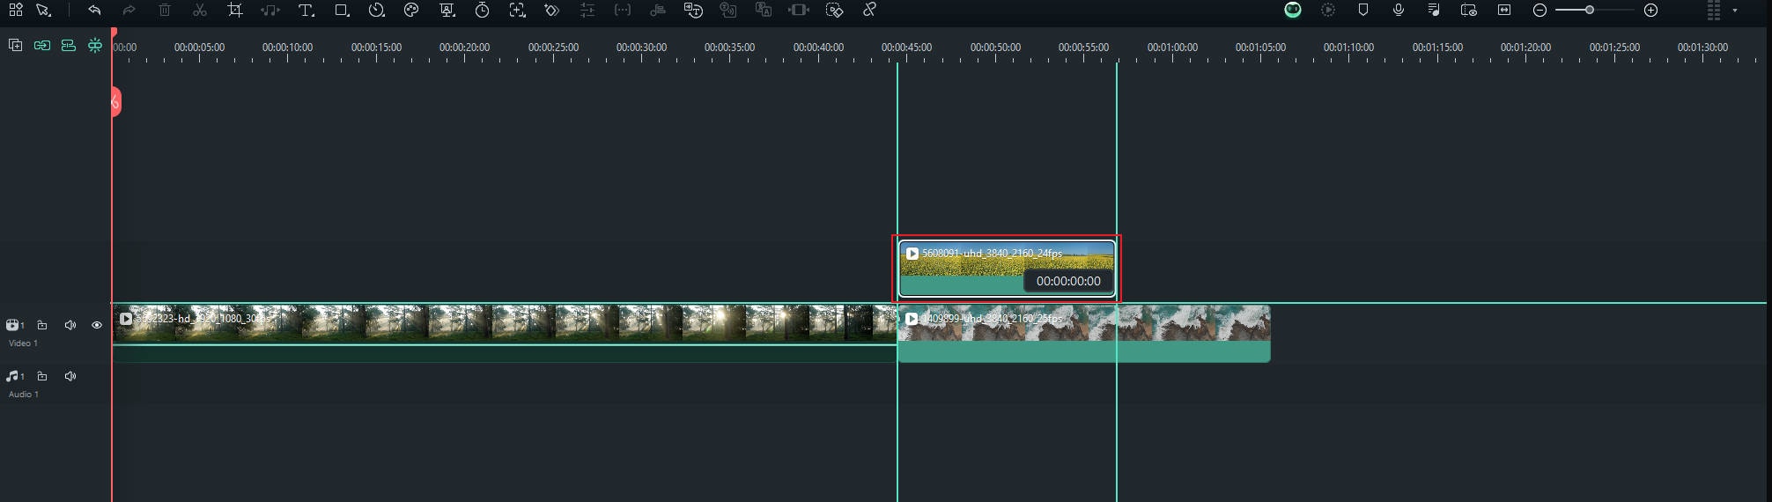Click the track preview eye-panel icon
This screenshot has height=502, width=1772.
pyautogui.click(x=1469, y=10)
